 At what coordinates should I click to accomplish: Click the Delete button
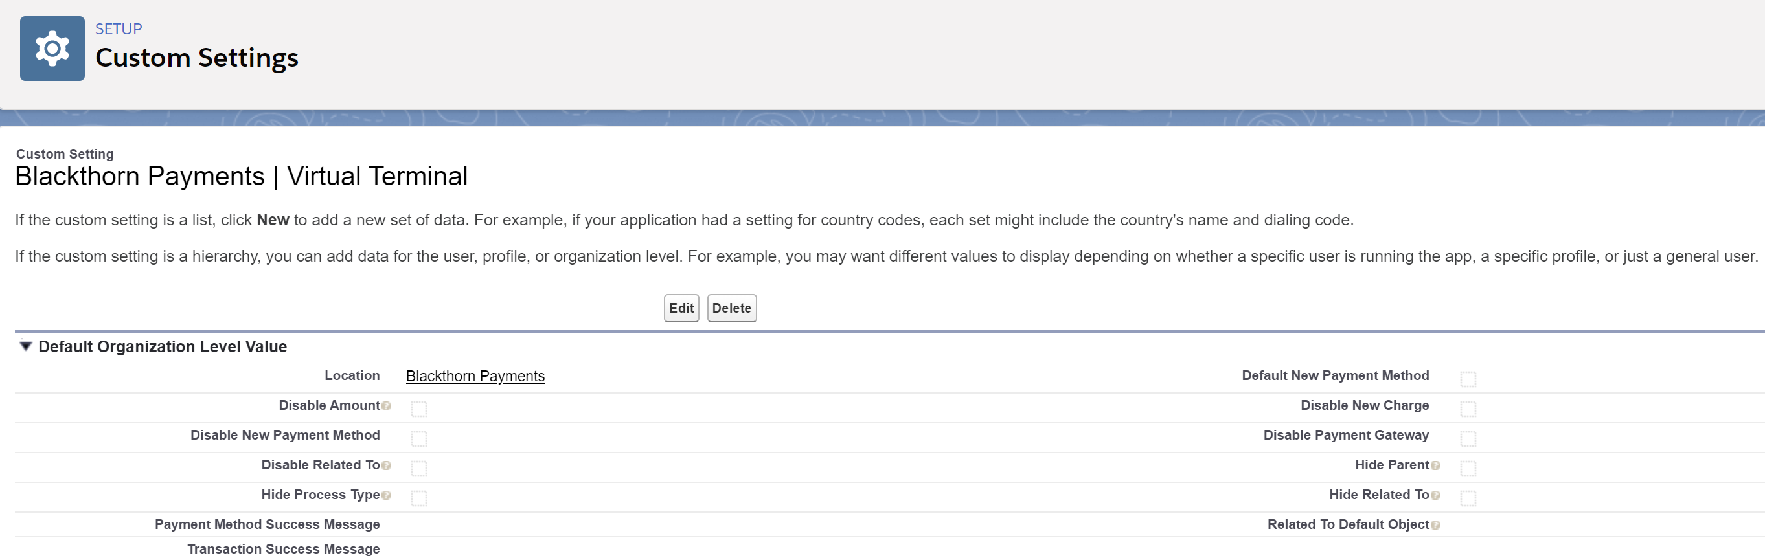(732, 308)
